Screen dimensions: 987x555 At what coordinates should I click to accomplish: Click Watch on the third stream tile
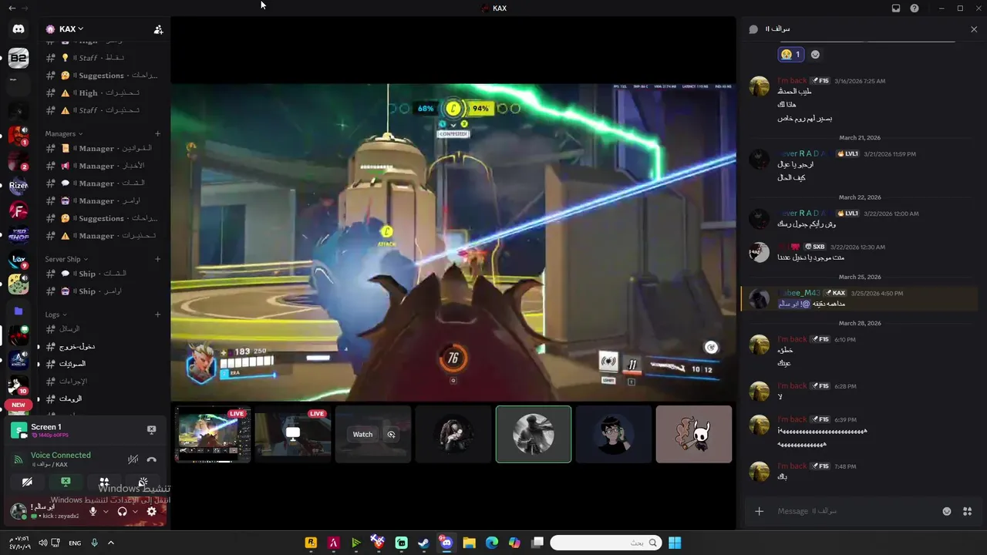tap(362, 435)
